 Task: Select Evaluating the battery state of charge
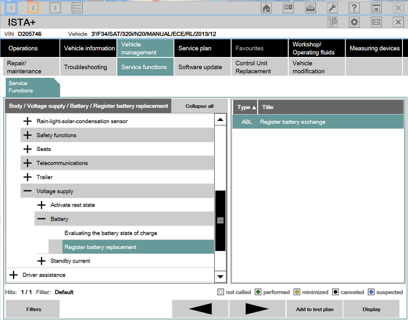click(x=111, y=233)
